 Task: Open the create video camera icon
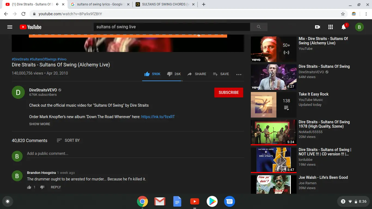tap(317, 27)
